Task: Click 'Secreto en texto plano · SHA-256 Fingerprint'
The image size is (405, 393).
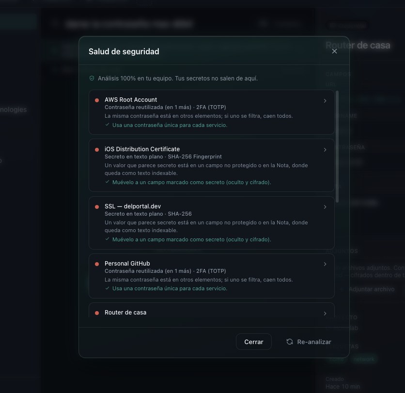Action: [163, 157]
